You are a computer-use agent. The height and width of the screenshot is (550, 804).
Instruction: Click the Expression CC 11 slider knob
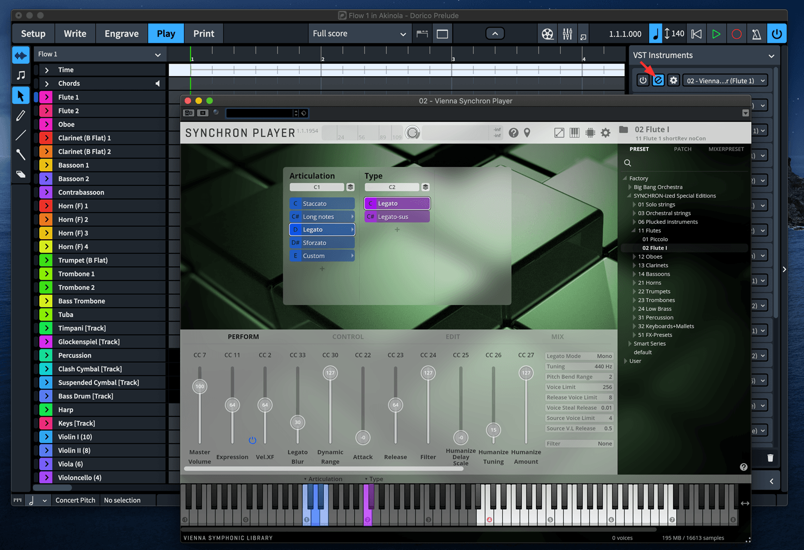coord(232,405)
